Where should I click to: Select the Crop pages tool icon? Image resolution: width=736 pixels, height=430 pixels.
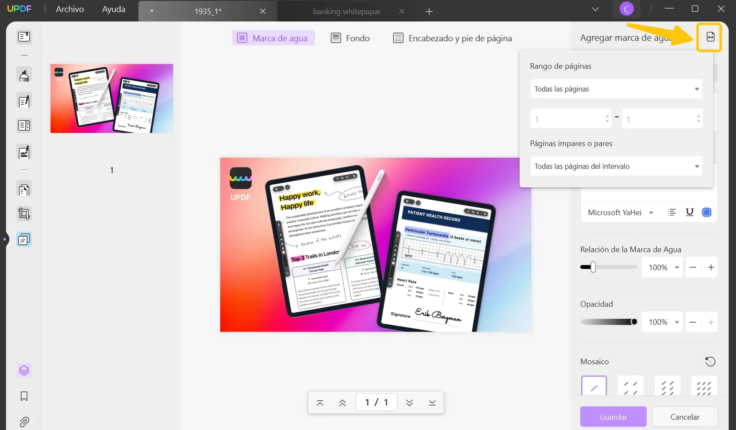(24, 213)
